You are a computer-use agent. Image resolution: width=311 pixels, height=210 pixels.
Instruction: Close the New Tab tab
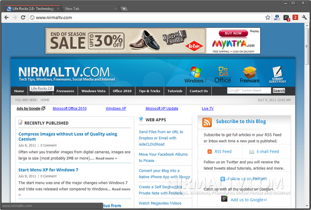pyautogui.click(x=115, y=9)
